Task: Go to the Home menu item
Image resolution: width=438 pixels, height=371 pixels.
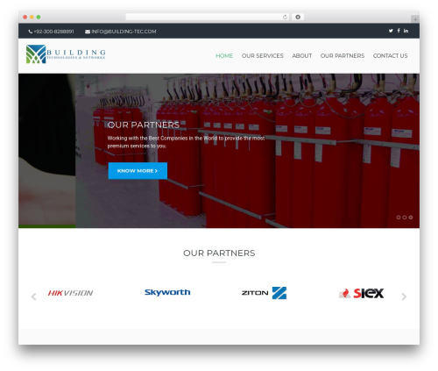Action: click(x=224, y=55)
